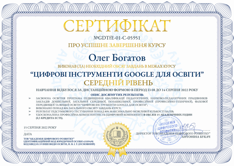Click the director title line ДИРЕКТОР ТОВ
Image resolution: width=234 pixels, height=166 pixels.
point(173,134)
